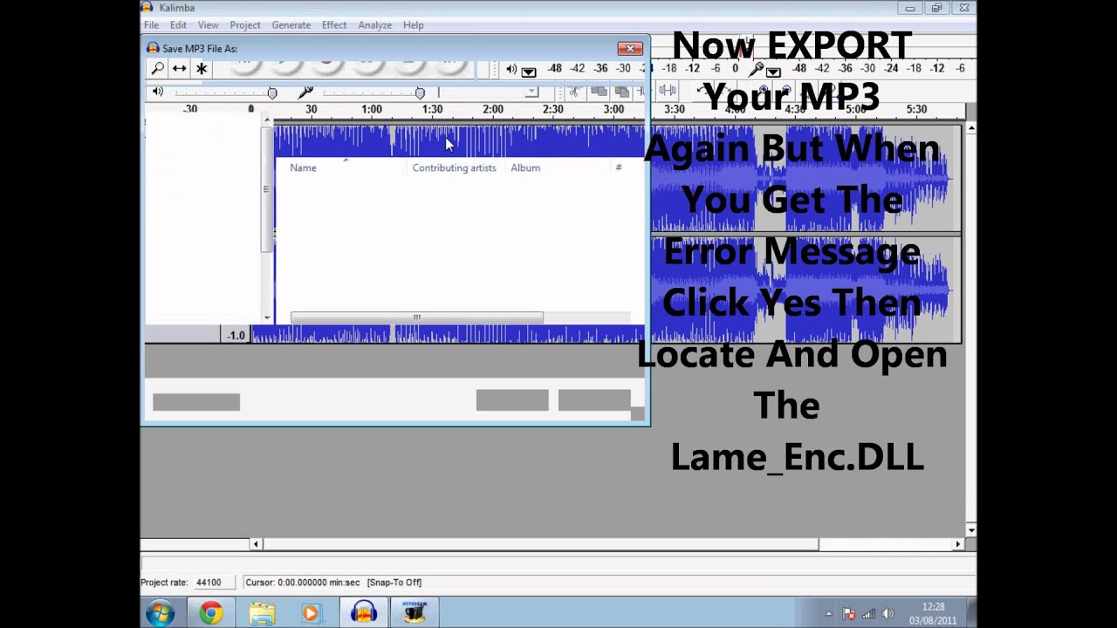
Task: Select the Zoom magnifier tool
Action: 157,68
